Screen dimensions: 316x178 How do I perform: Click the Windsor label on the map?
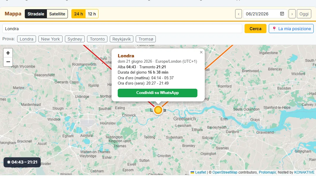tap(54, 119)
